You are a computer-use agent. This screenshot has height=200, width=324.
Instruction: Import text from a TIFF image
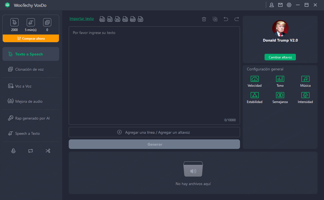click(140, 19)
